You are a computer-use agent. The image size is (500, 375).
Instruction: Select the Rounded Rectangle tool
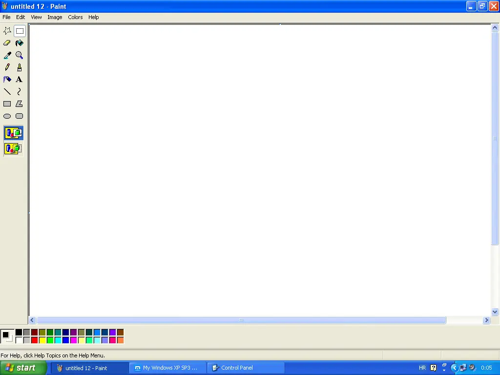pos(19,116)
